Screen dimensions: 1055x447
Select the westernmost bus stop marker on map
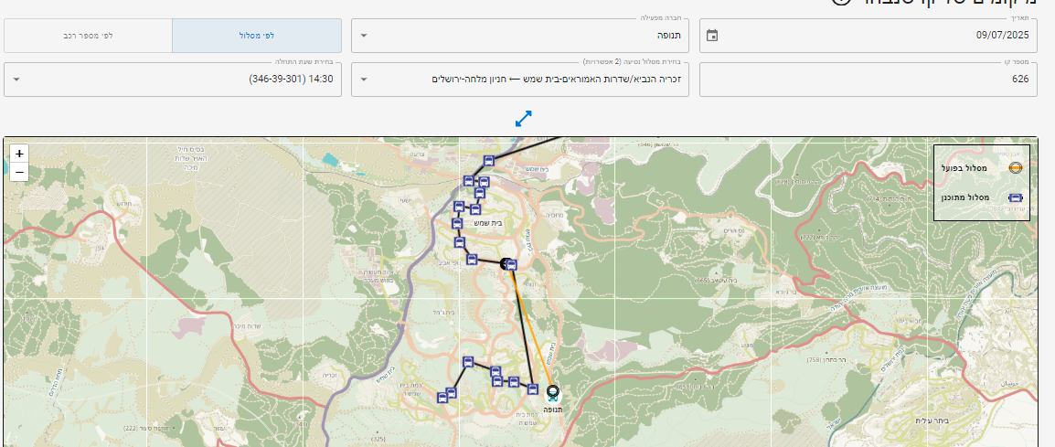coord(442,398)
